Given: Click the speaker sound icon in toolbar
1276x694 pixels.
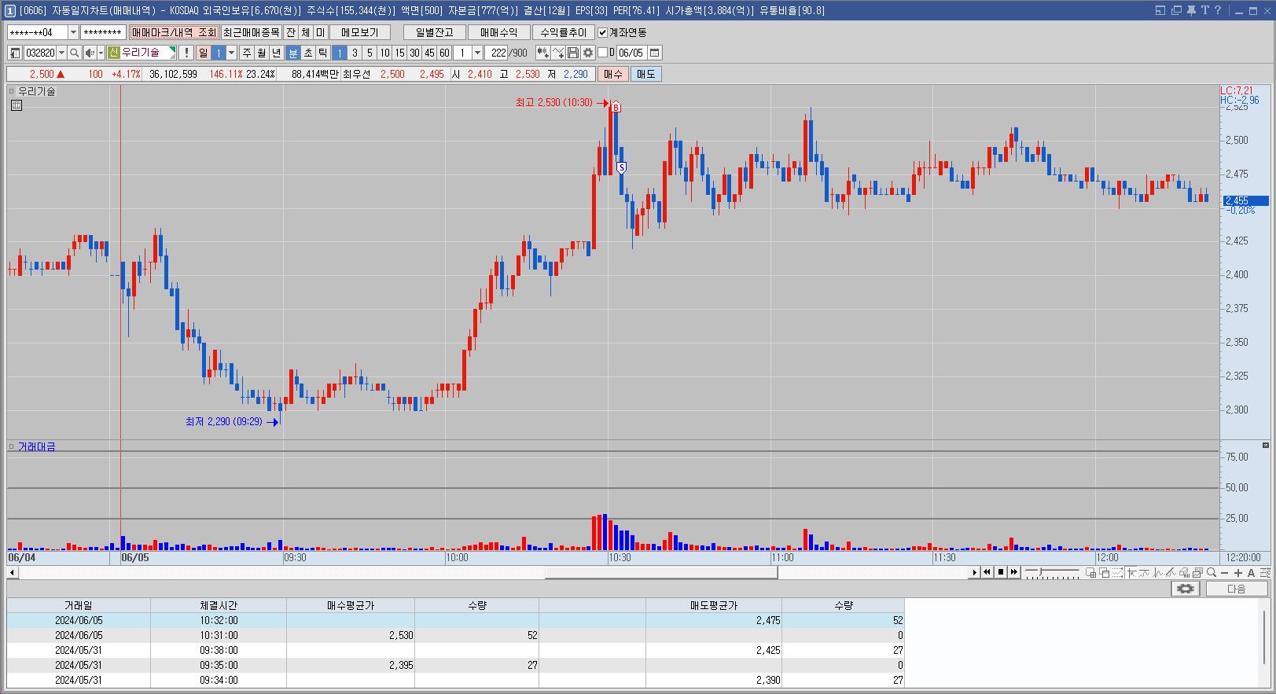Looking at the screenshot, I should (90, 53).
